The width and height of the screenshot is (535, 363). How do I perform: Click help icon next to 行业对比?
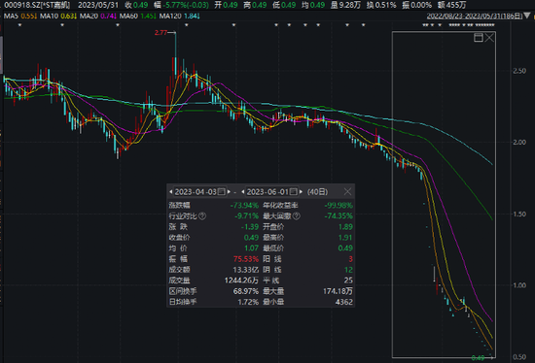coord(202,215)
